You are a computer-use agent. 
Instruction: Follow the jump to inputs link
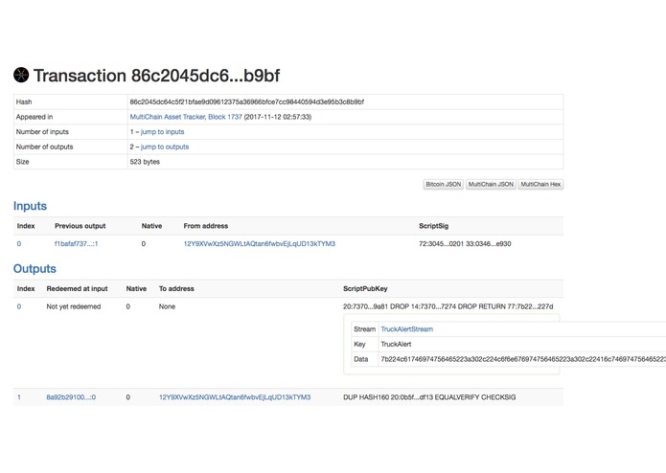point(162,132)
